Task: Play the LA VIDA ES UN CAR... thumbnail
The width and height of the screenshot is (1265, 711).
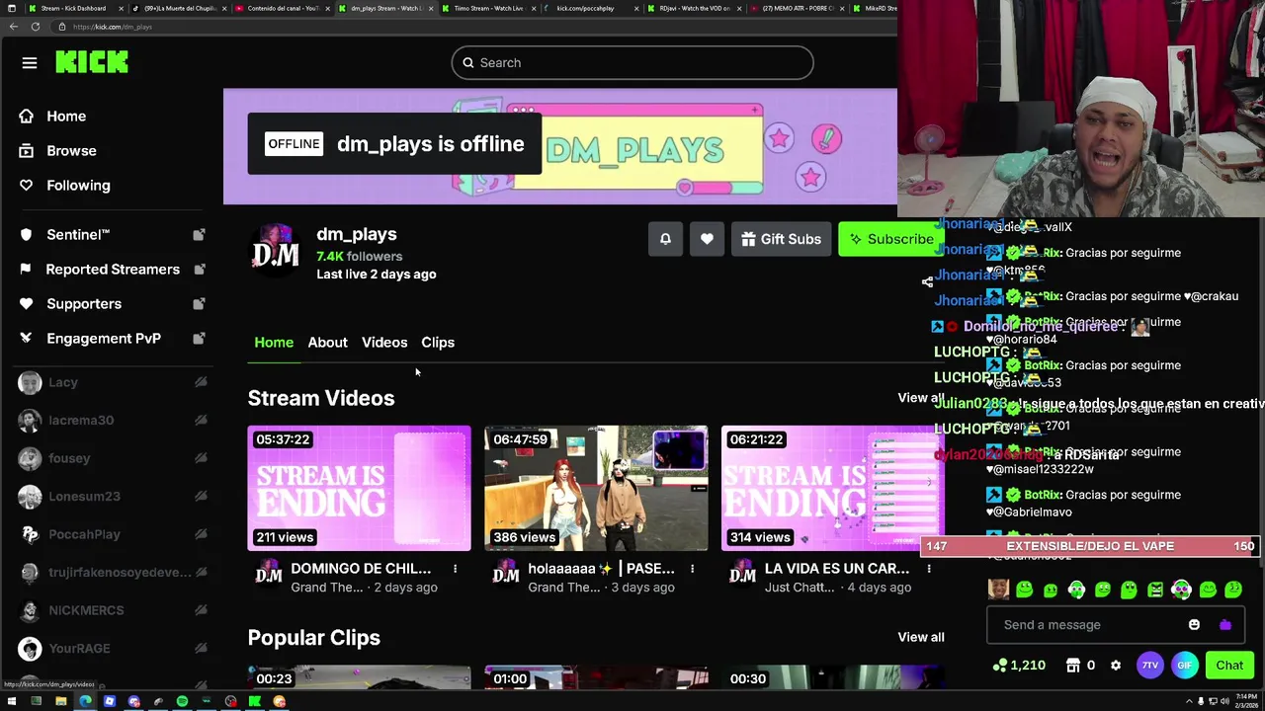Action: click(833, 488)
